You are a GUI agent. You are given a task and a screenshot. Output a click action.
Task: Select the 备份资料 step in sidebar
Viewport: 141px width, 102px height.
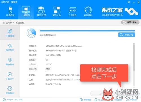10,62
